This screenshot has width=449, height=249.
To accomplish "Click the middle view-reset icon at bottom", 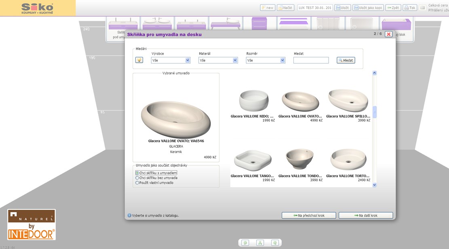I will point(260,243).
